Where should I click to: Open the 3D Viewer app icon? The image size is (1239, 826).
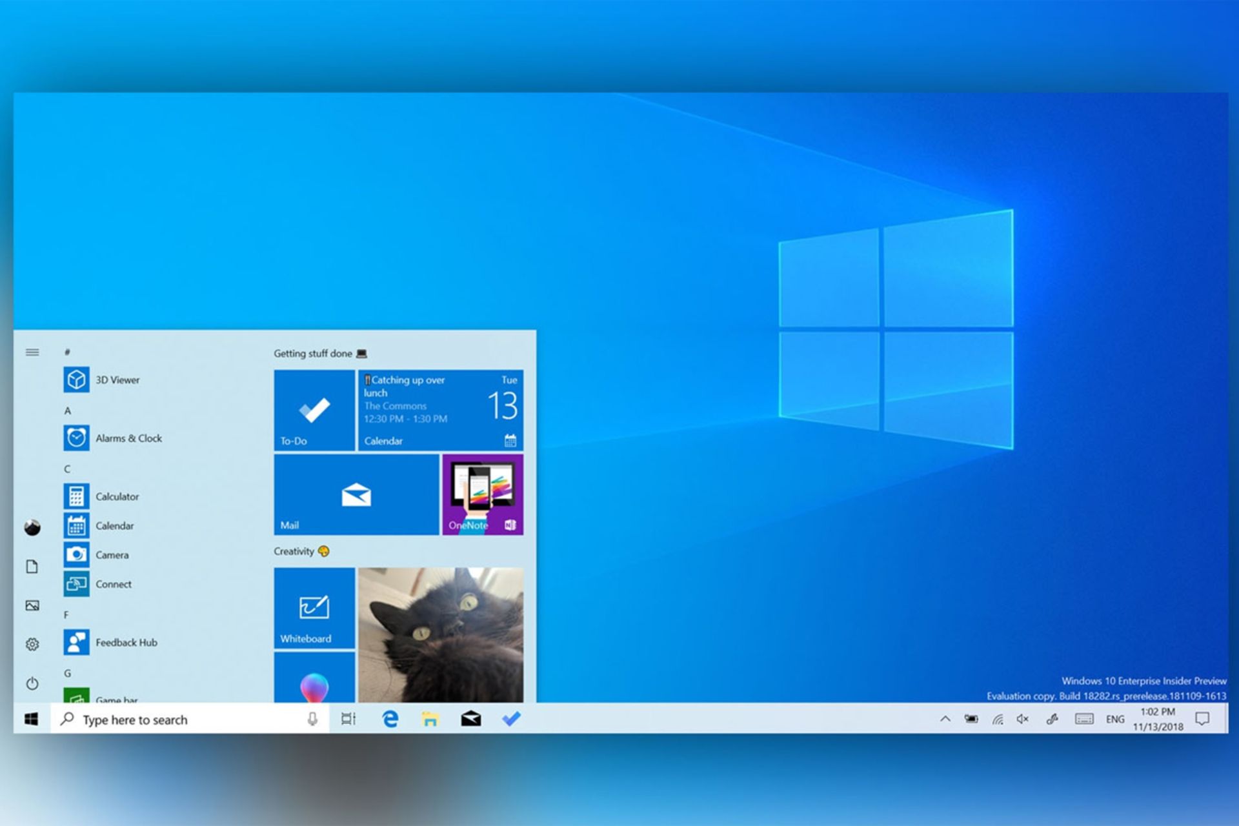coord(76,379)
